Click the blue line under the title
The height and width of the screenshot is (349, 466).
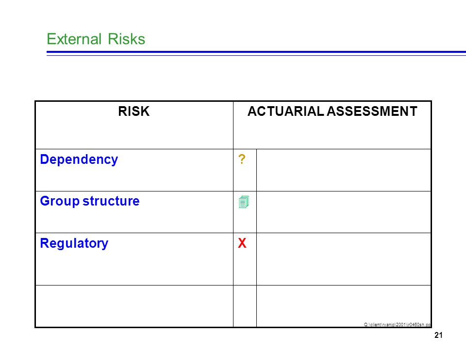point(256,52)
